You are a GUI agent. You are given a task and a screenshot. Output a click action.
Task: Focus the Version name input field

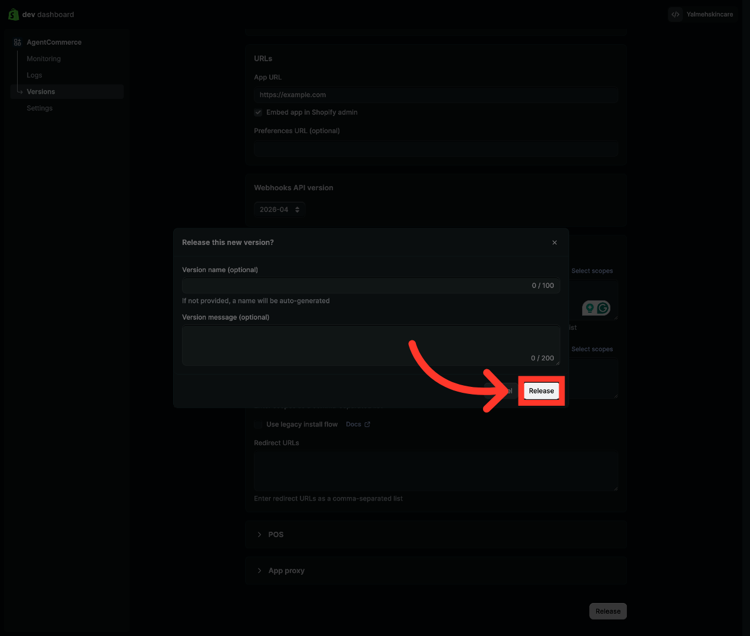click(x=371, y=286)
